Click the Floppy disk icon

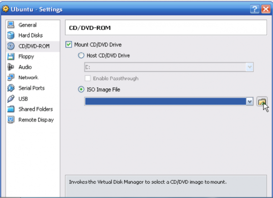coord(11,56)
